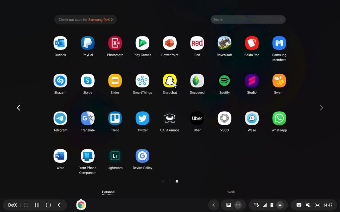
Task: Select the Personal tab
Action: click(109, 192)
